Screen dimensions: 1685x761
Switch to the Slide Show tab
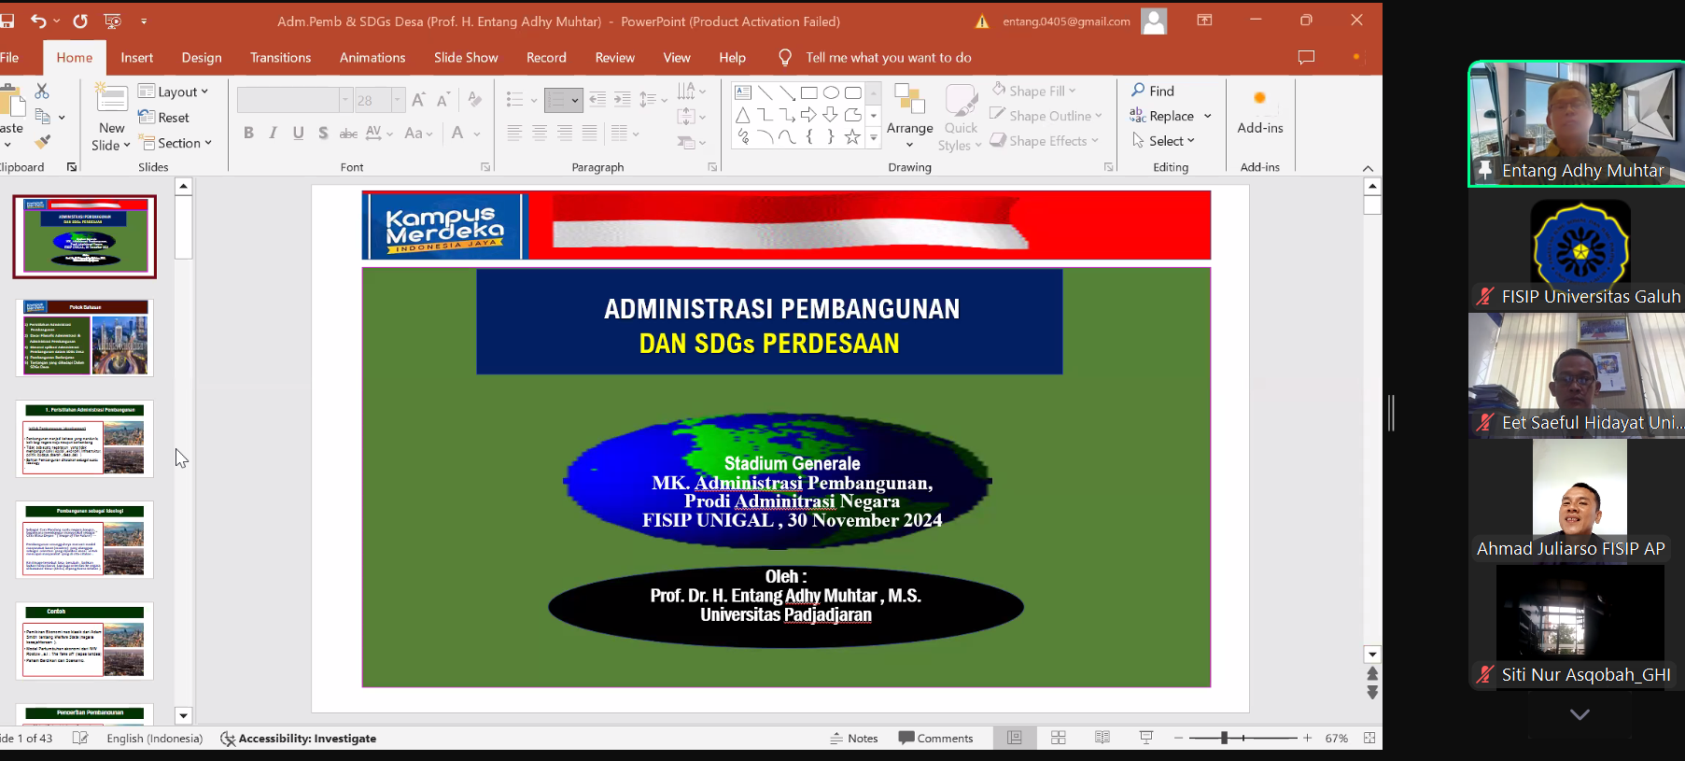(466, 58)
